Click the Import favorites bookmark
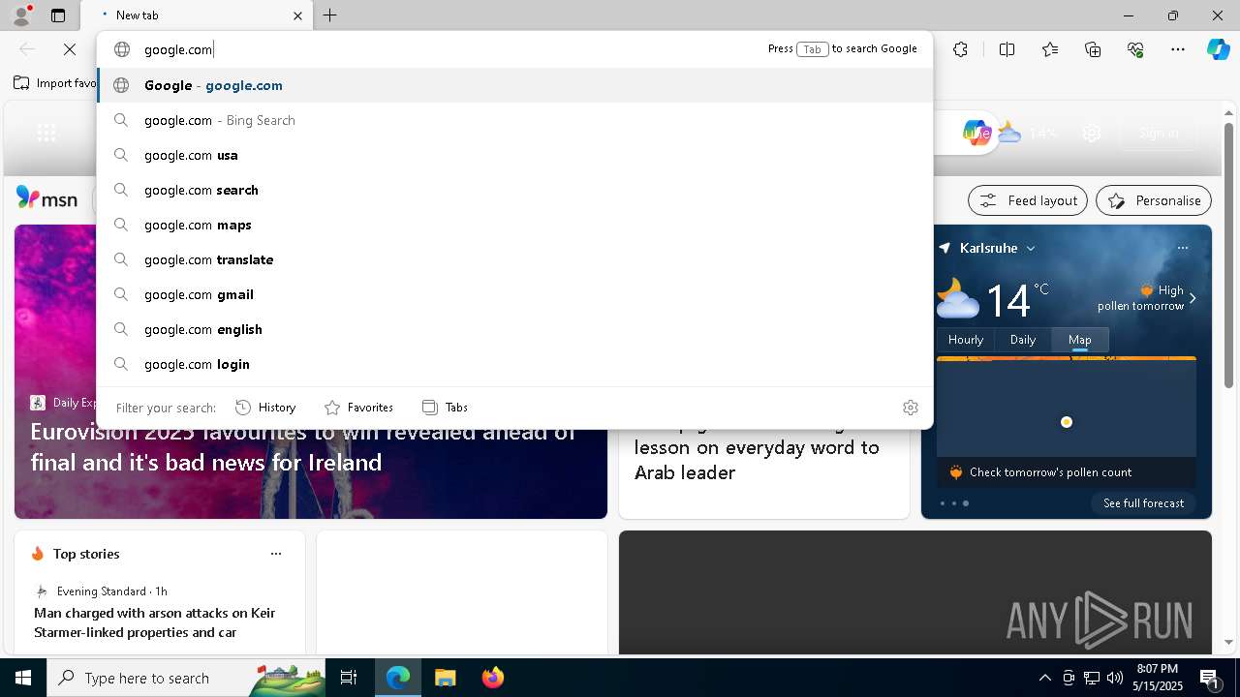The image size is (1240, 697). [55, 83]
